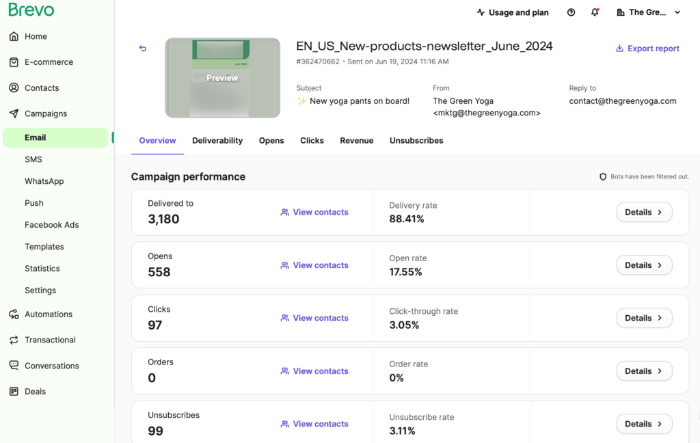Viewport: 700px width, 443px height.
Task: Open notifications bell icon
Action: tap(595, 12)
